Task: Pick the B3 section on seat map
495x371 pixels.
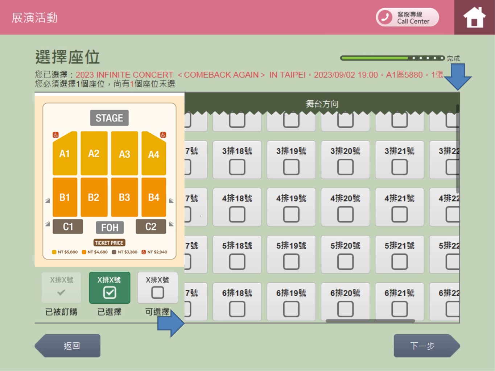Action: pyautogui.click(x=124, y=197)
